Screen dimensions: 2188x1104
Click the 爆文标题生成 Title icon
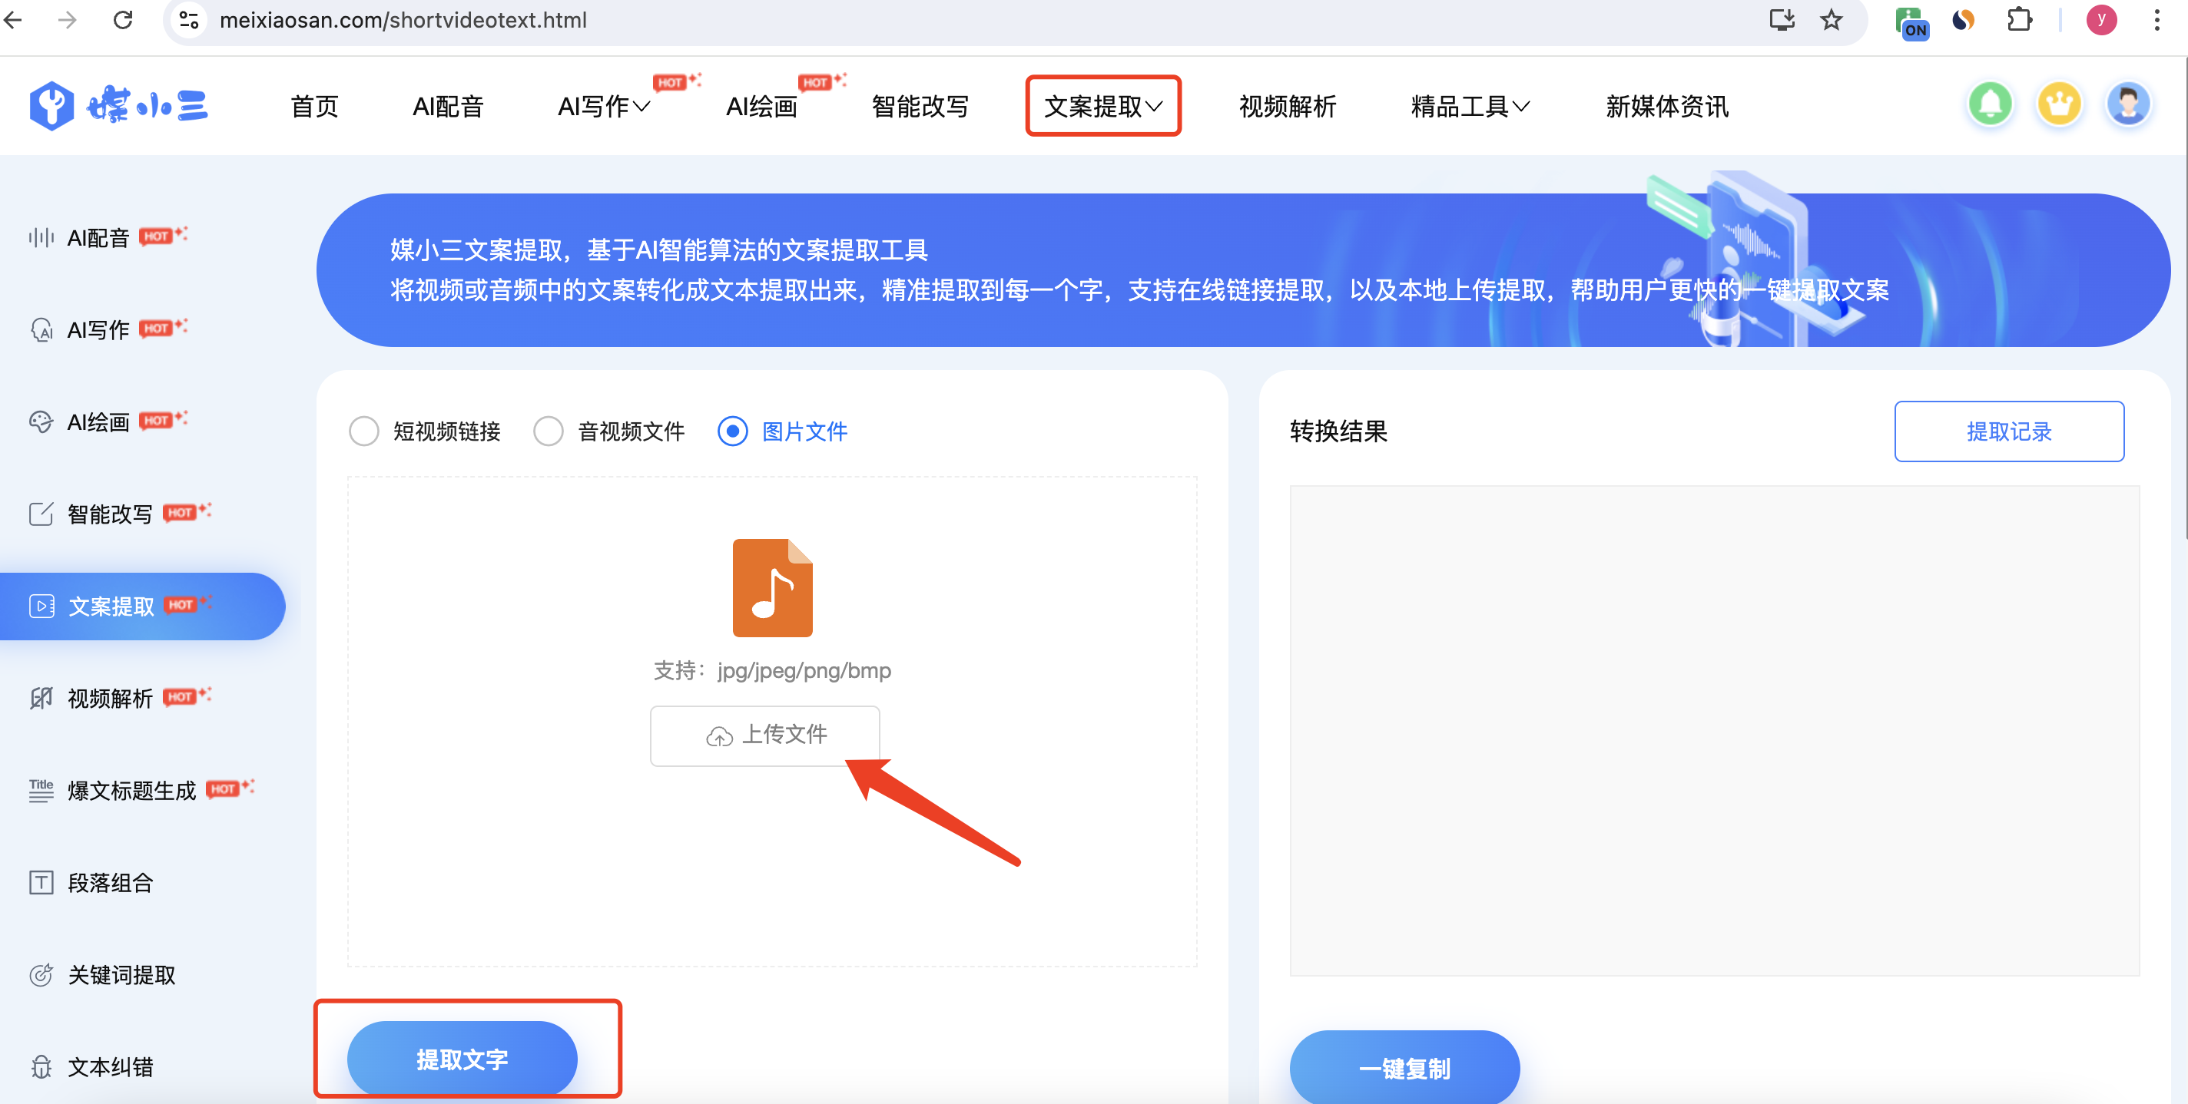tap(41, 790)
